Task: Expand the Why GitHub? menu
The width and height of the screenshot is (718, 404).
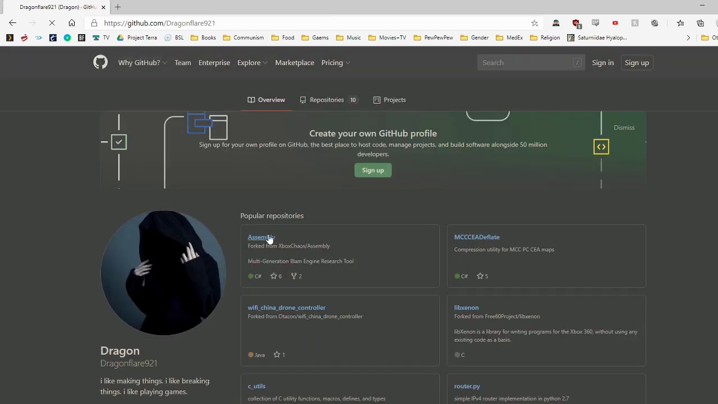Action: pyautogui.click(x=142, y=62)
